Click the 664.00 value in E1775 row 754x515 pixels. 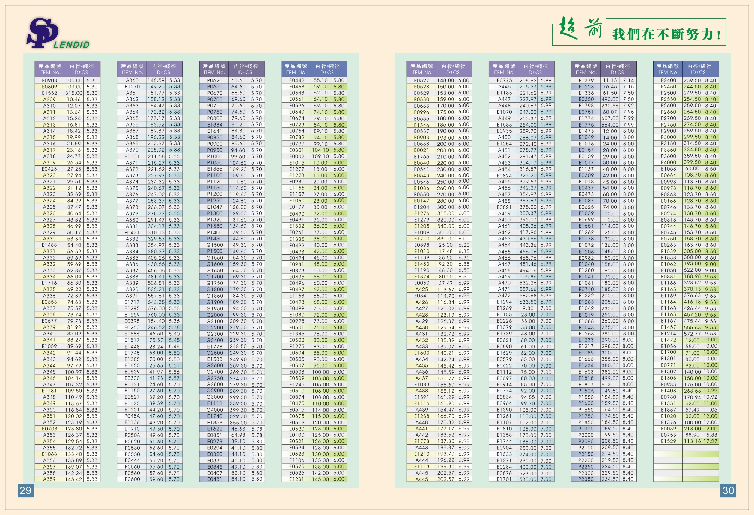[609, 124]
